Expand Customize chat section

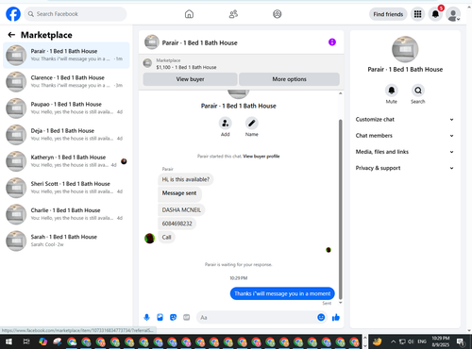tap(405, 120)
